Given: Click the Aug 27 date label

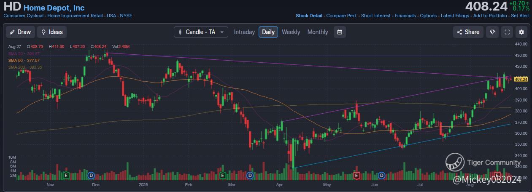Looking at the screenshot, I should (x=15, y=46).
